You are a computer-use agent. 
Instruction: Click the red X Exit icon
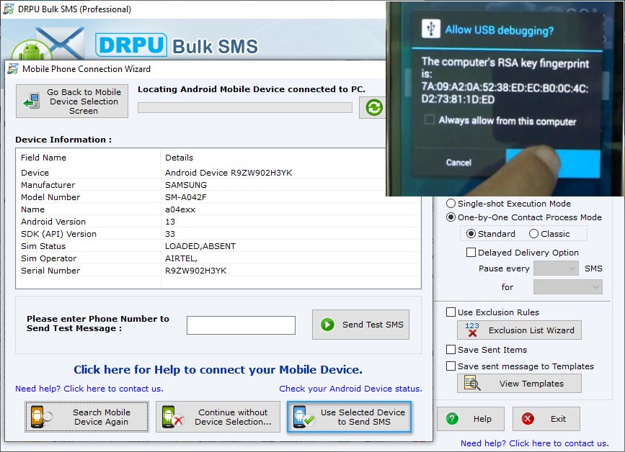[528, 419]
